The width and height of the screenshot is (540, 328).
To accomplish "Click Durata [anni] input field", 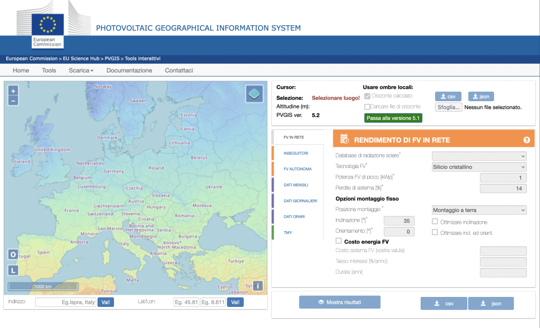I will tap(503, 273).
